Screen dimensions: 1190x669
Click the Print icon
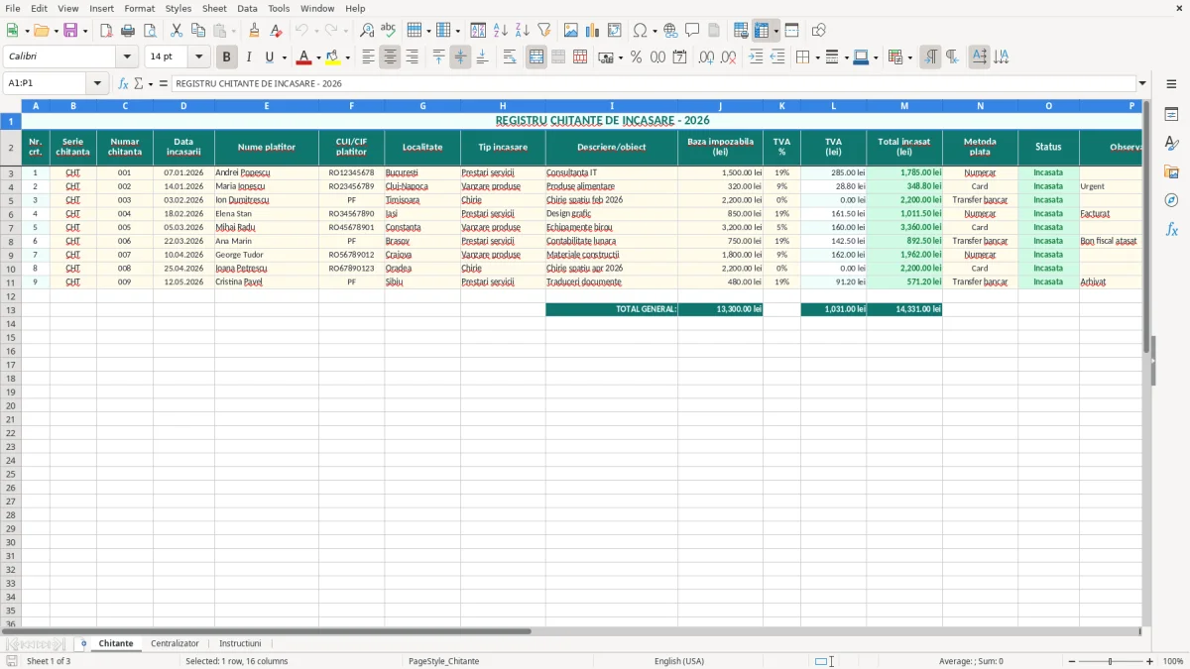click(x=128, y=31)
